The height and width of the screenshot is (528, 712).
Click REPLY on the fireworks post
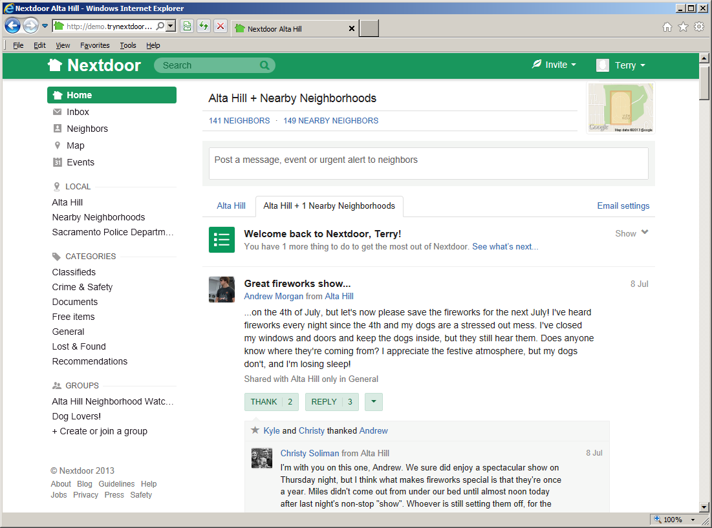(x=332, y=402)
